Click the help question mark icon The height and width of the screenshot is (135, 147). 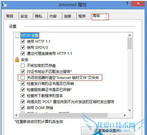pyautogui.click(x=127, y=3)
